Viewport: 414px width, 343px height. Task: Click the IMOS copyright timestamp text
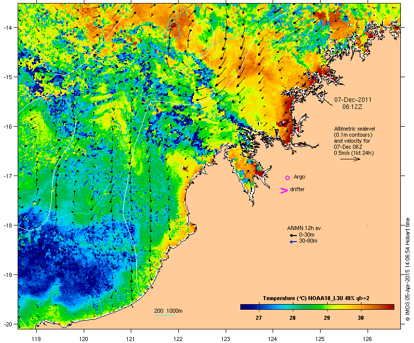click(407, 269)
